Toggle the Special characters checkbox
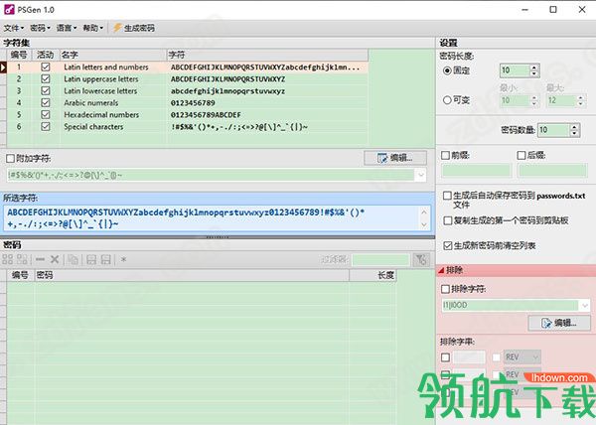Screen dimensions: 596x425 pos(46,126)
